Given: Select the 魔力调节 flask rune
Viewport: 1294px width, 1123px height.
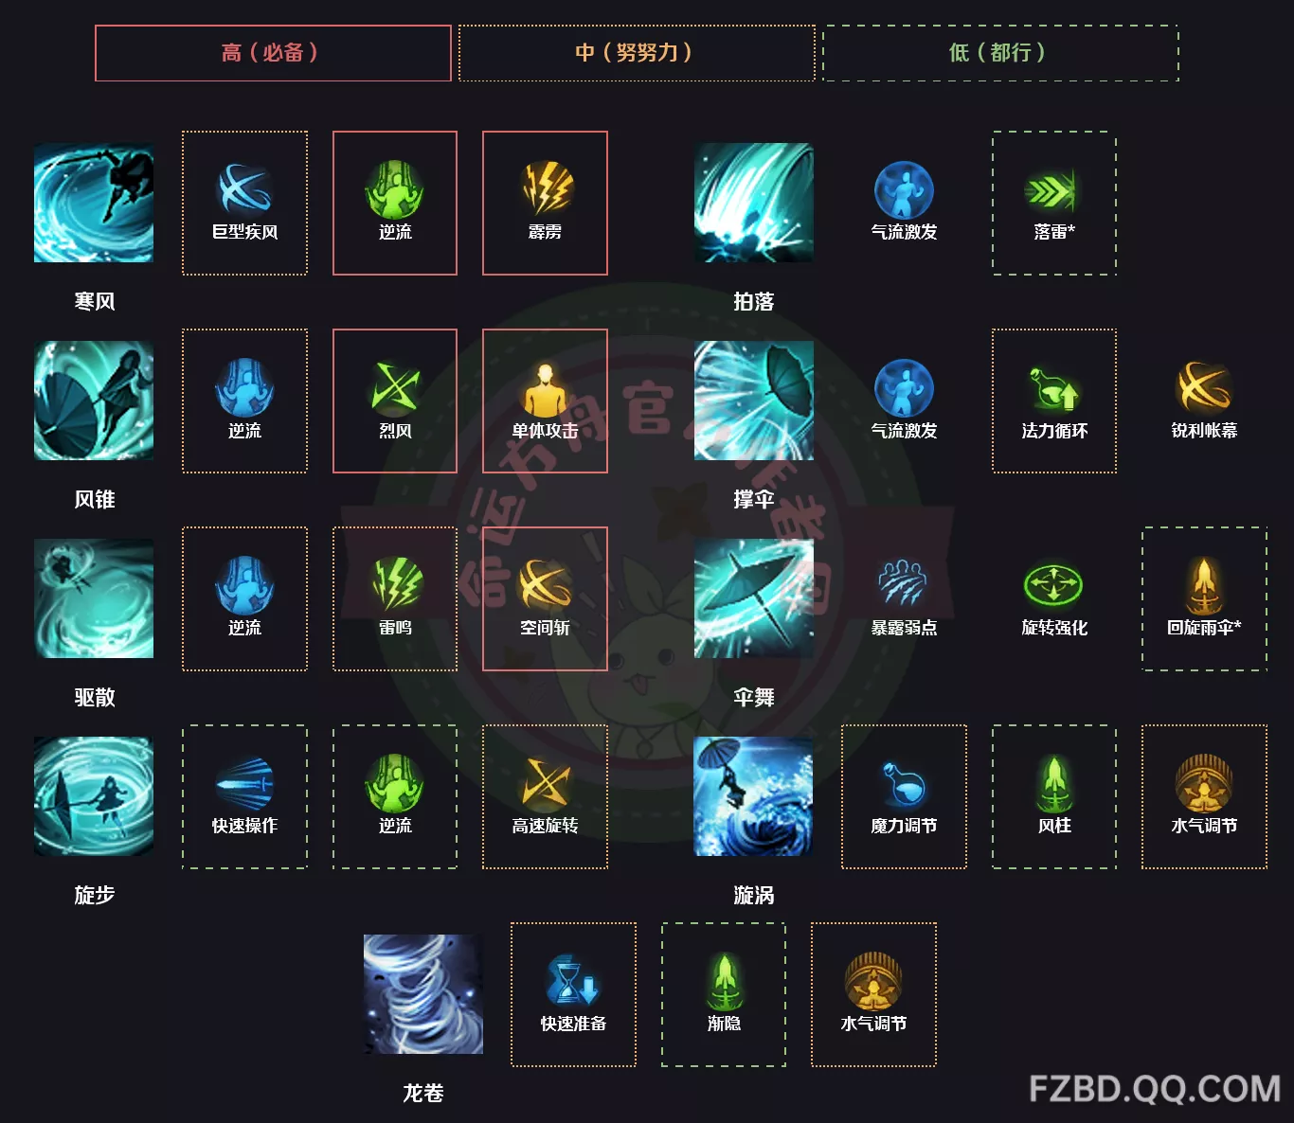Looking at the screenshot, I should coord(904,783).
